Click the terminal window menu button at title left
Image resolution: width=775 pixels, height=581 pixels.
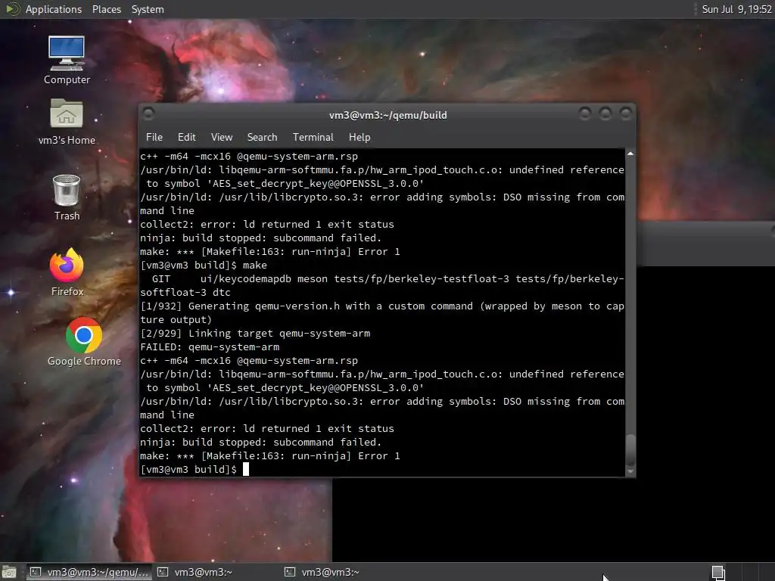pos(148,113)
